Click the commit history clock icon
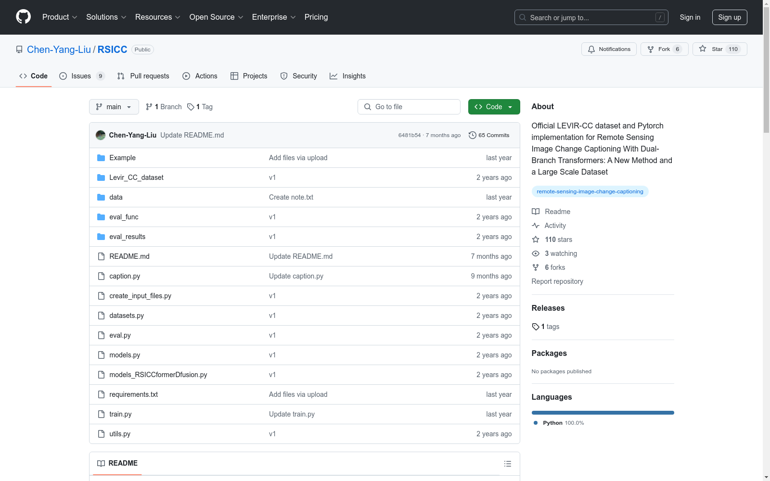 pyautogui.click(x=472, y=135)
